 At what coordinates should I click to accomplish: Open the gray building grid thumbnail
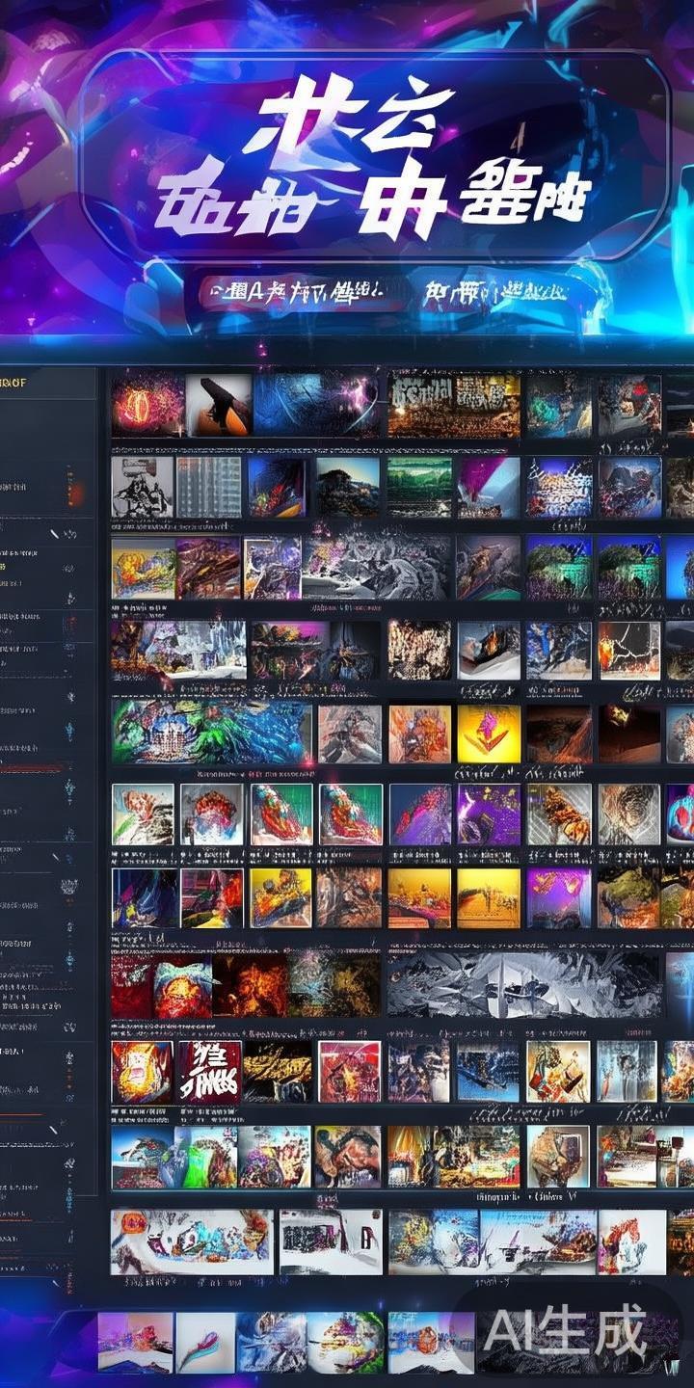point(209,487)
